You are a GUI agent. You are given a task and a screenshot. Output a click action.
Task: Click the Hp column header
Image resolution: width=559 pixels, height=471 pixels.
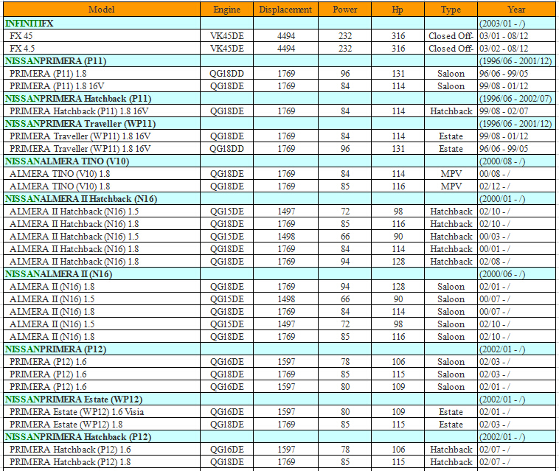coord(397,10)
